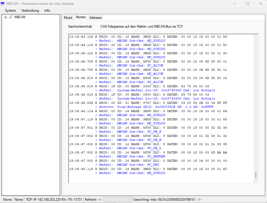
Task: Click log line timestamped 19:05:48.119
Action: point(148,169)
